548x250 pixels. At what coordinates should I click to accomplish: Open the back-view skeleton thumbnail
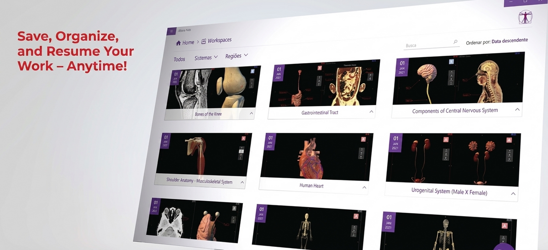point(448,231)
